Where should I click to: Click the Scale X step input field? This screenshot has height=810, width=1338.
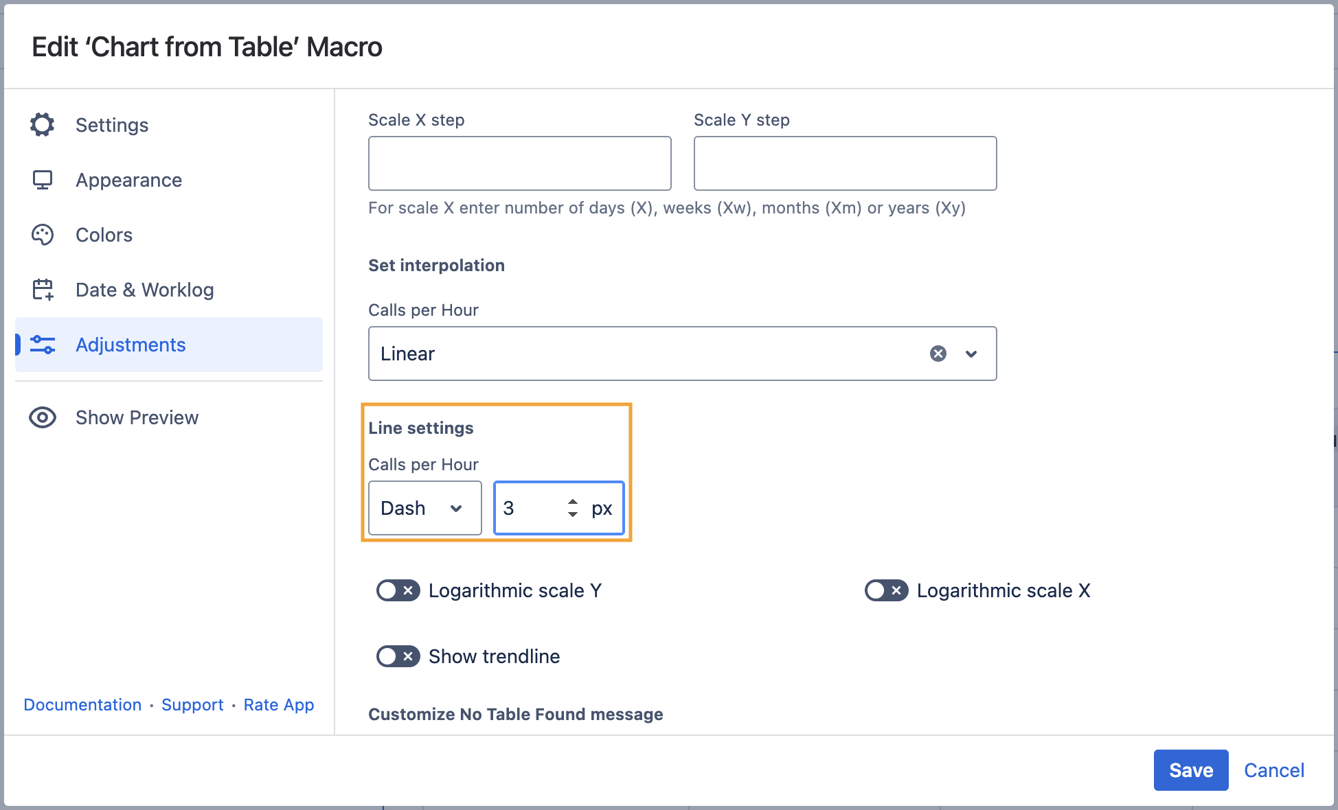519,163
